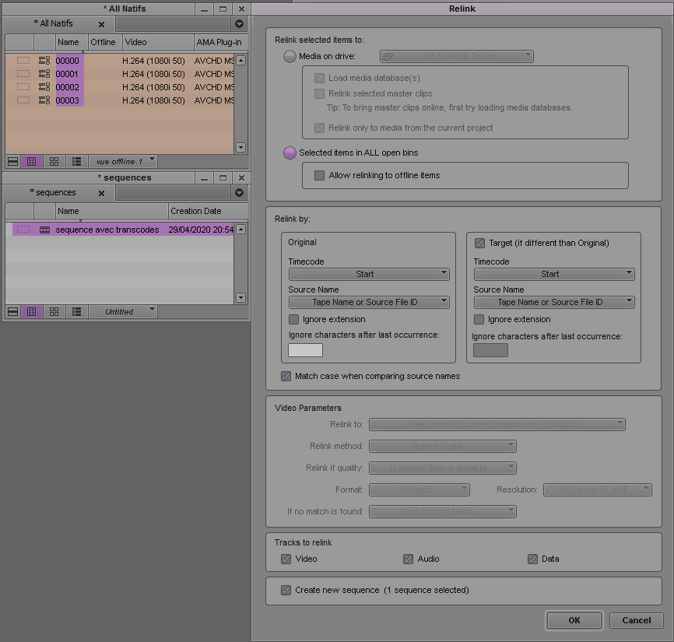Switch sequences bin to Frame view

point(54,311)
